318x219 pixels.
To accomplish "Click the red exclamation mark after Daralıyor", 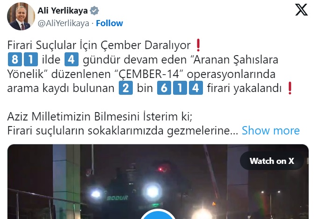I will pos(198,45).
